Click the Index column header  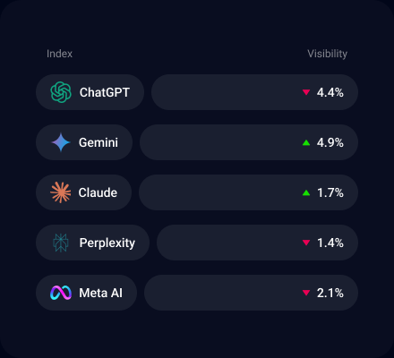pos(59,54)
